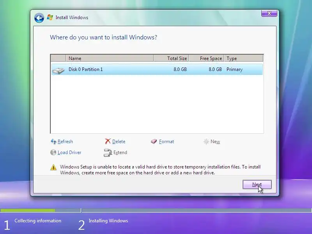Open the Load Driver link
This screenshot has height=234, width=312.
(69, 152)
